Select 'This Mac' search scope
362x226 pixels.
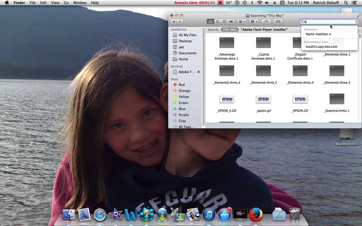click(x=229, y=30)
